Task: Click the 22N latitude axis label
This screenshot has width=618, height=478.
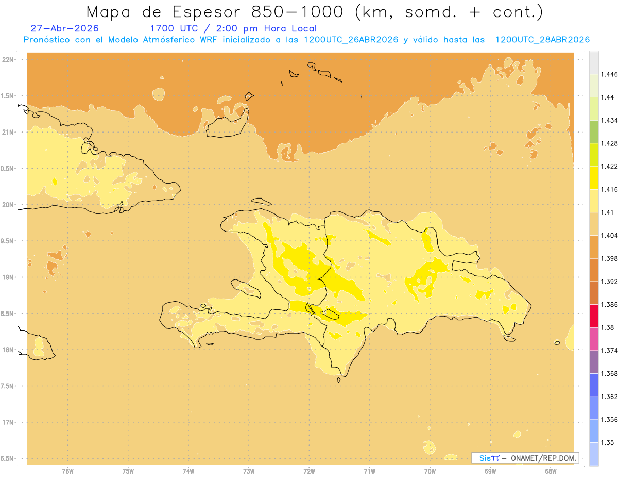Action: point(8,60)
